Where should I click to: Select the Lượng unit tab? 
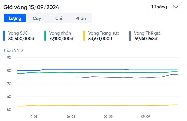15,18
